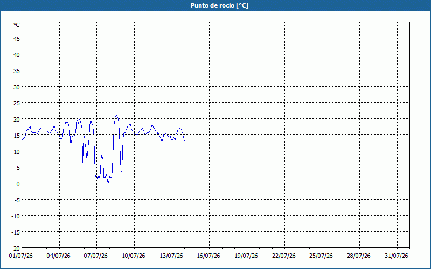Select the 20 value on the y-axis

17,119
